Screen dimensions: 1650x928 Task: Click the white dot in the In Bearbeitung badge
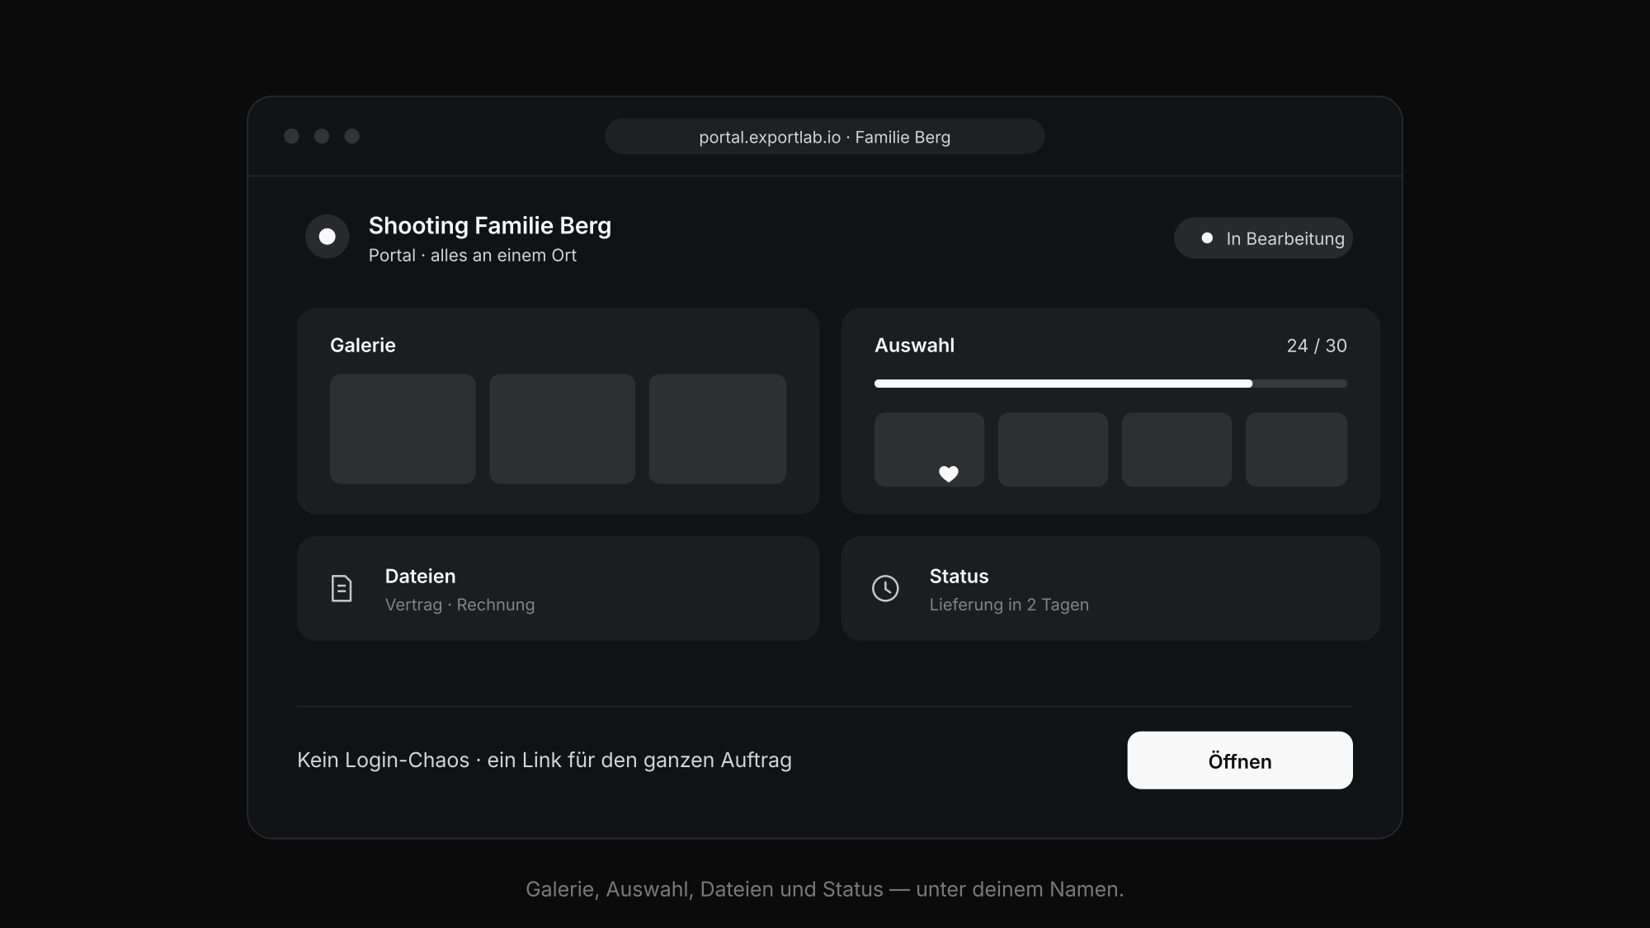tap(1207, 238)
